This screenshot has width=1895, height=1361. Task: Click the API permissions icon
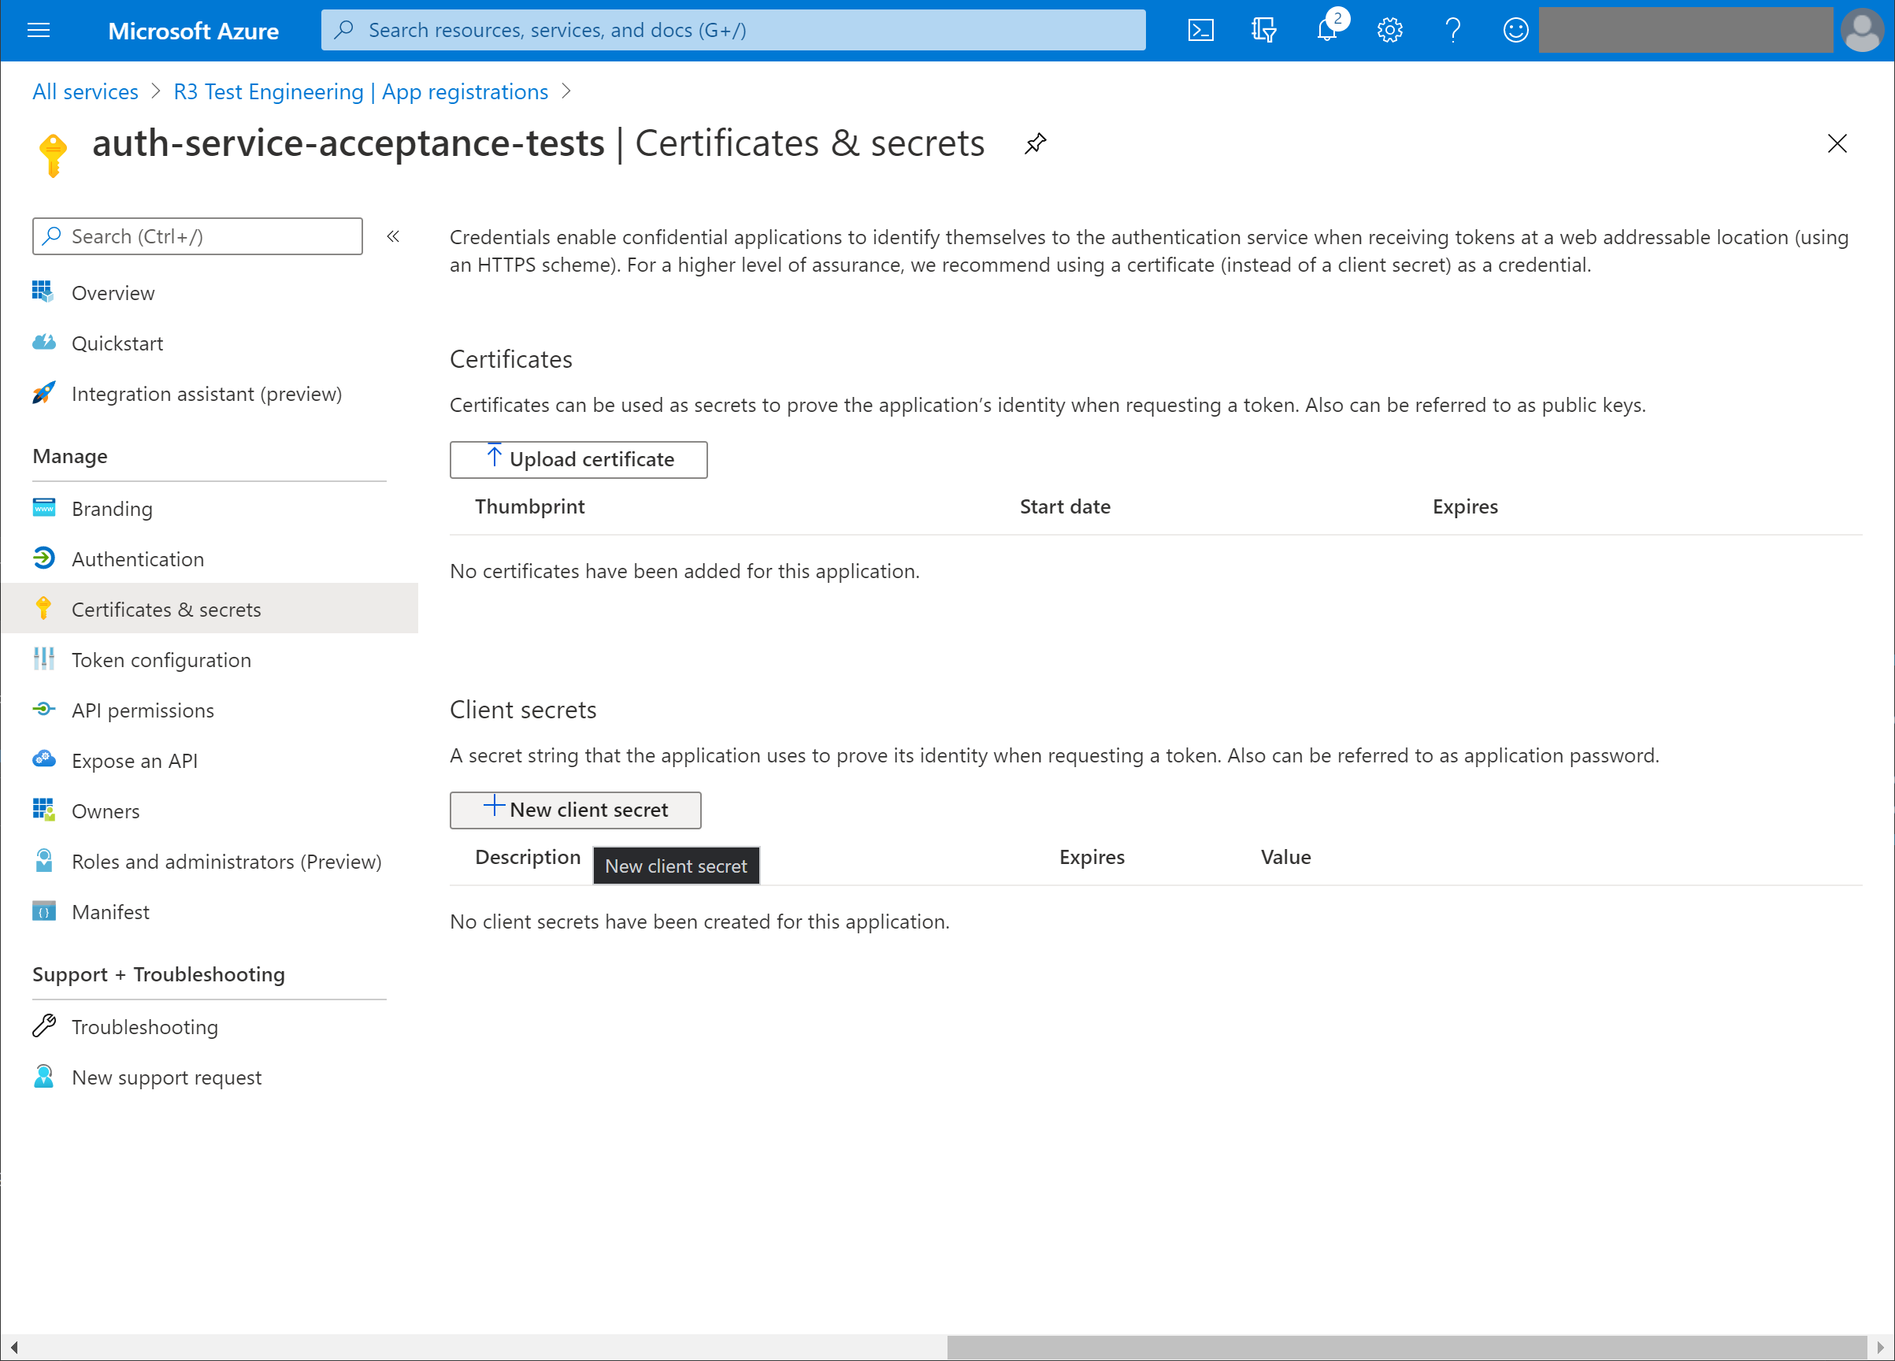point(43,710)
